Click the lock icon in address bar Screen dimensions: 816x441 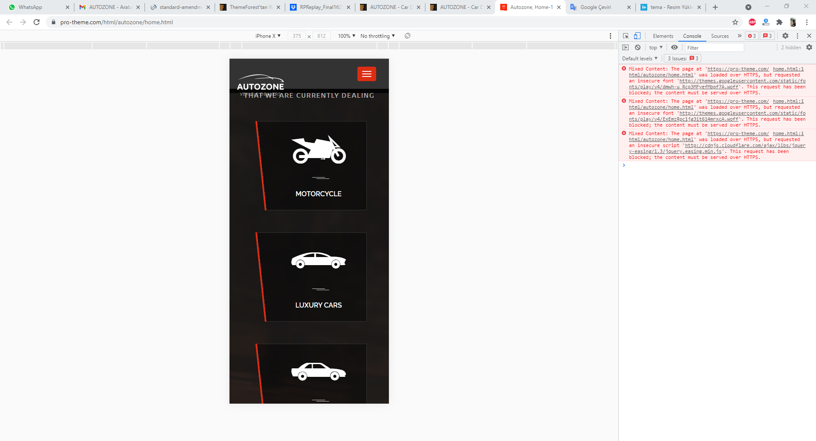coord(53,22)
